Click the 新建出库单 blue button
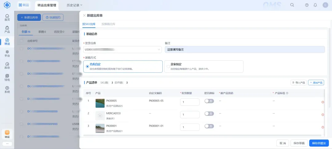This screenshot has height=149, width=332. click(x=29, y=17)
